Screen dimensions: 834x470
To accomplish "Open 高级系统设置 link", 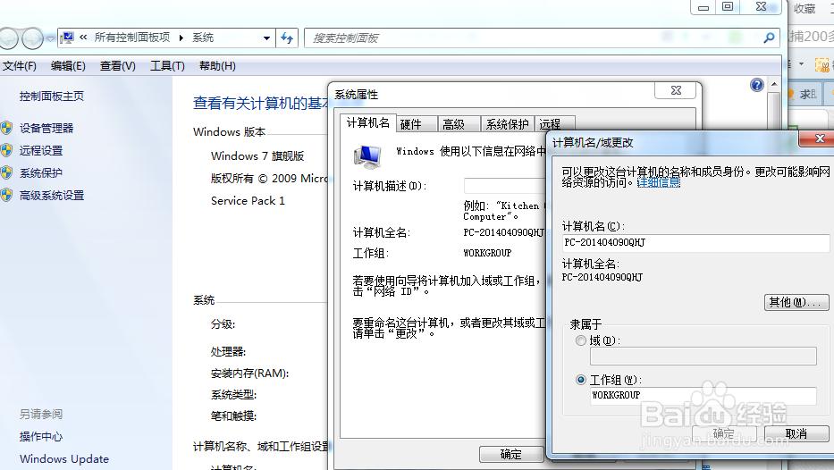I will click(x=52, y=195).
